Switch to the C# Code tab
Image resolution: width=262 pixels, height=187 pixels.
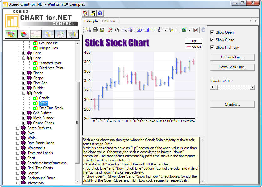[108, 21]
